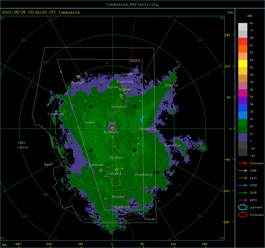This screenshot has width=265, height=248.
Task: Click the yellow diamond marker near RockyMH
Action: 79,77
